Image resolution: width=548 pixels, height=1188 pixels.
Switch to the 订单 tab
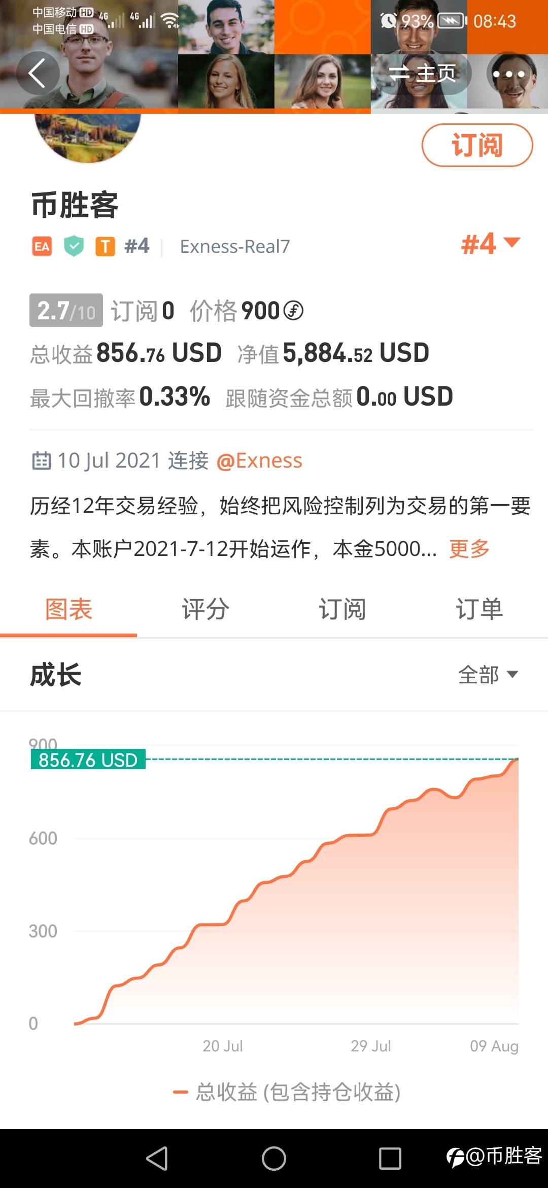pos(479,609)
